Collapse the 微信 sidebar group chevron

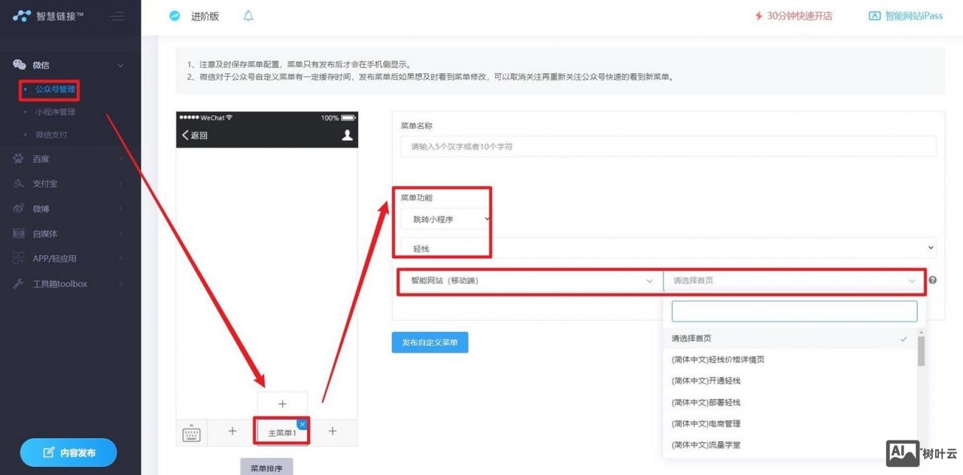pyautogui.click(x=120, y=65)
